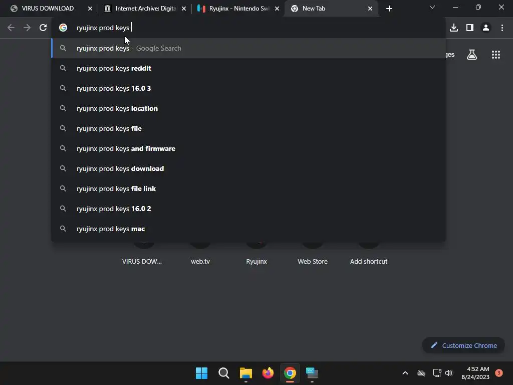Click the Chrome taskbar icon
This screenshot has height=385, width=513.
290,373
